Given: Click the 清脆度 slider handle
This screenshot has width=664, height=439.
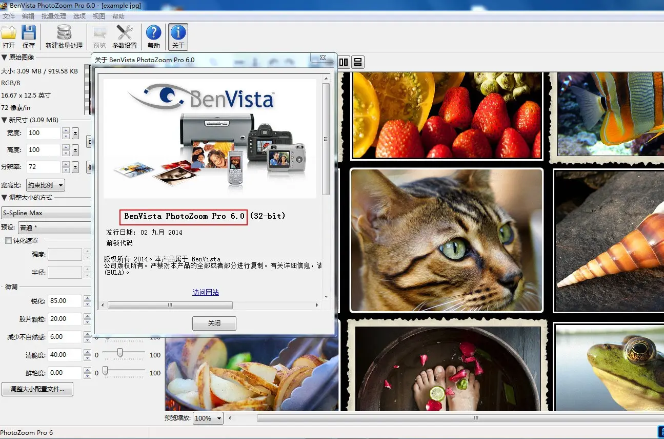Looking at the screenshot, I should pyautogui.click(x=120, y=353).
